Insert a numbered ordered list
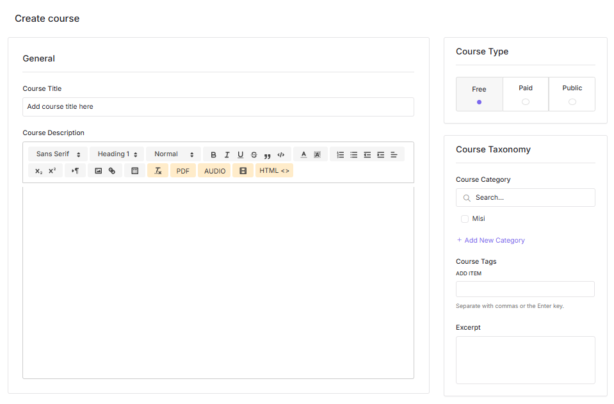Screen dimensions: 614x404 [340, 155]
